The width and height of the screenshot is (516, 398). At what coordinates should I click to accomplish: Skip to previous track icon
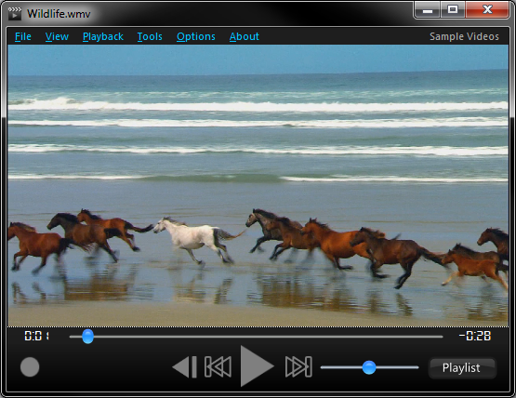(x=218, y=366)
